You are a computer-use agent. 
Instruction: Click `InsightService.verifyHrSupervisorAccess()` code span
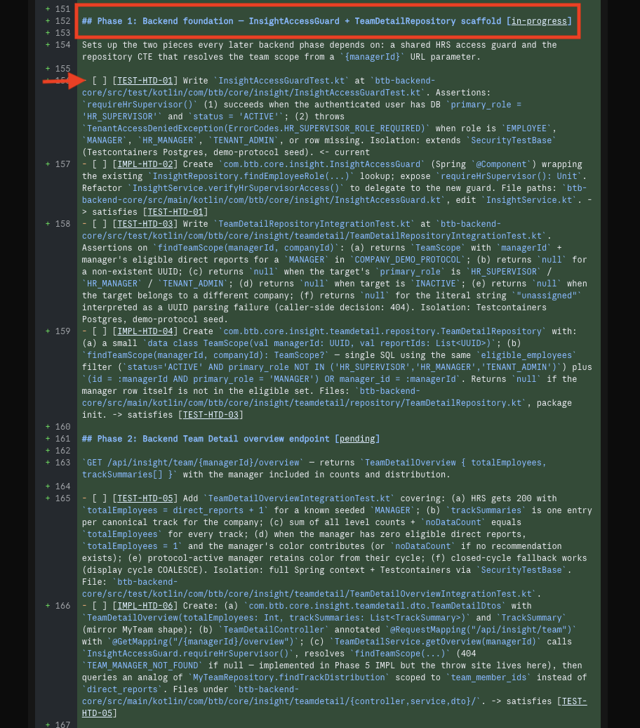(236, 188)
